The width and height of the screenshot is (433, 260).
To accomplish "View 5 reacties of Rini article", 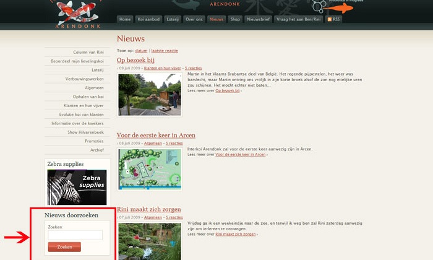I will [174, 217].
